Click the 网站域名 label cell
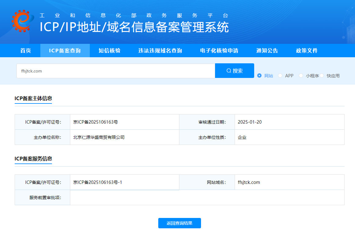355x249 pixels. (x=207, y=182)
